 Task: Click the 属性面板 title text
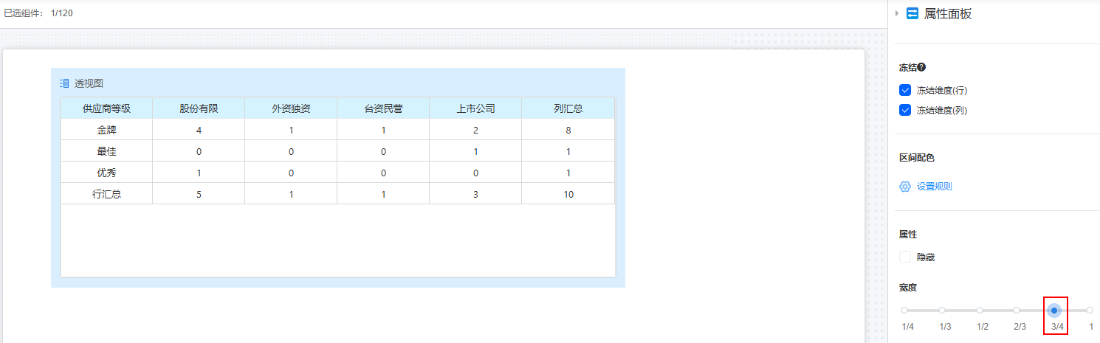tap(948, 13)
